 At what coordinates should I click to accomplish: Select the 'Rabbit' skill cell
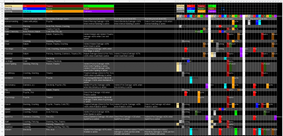click(x=13, y=105)
